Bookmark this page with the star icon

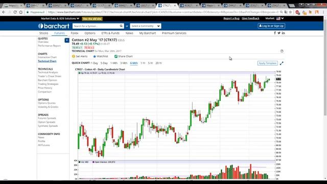click(291, 12)
